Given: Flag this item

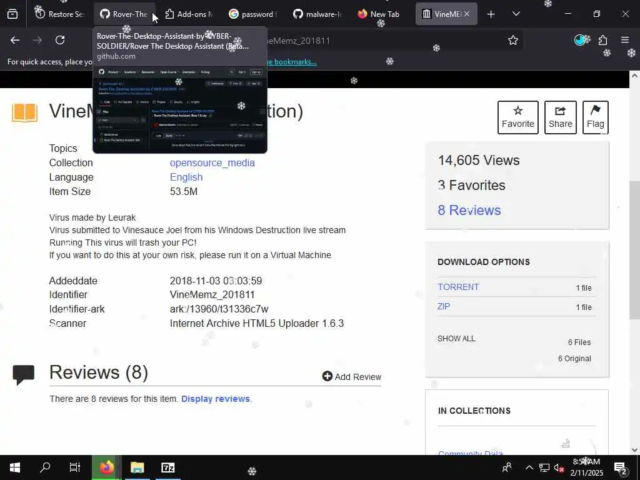Looking at the screenshot, I should coord(596,117).
